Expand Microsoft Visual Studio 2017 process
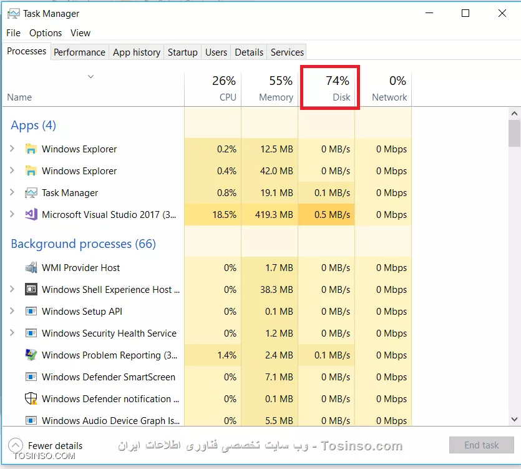 coord(12,214)
